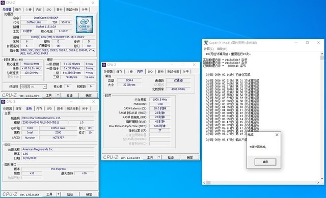This screenshot has height=198, width=326.
Task: Switch to 测试分数 tab in the mainboard CPU-Z window
Action: tap(72, 108)
